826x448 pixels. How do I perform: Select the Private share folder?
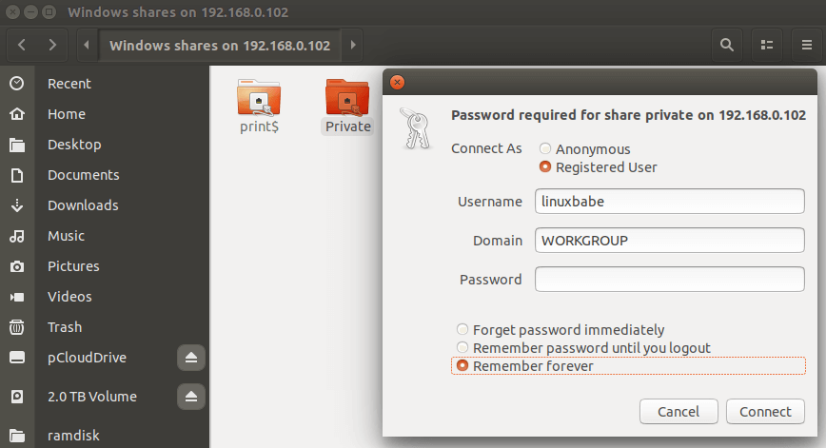point(347,105)
